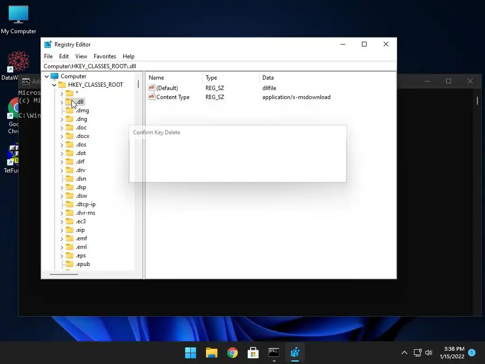
Task: Click the .dmg folder icon
Action: point(70,110)
